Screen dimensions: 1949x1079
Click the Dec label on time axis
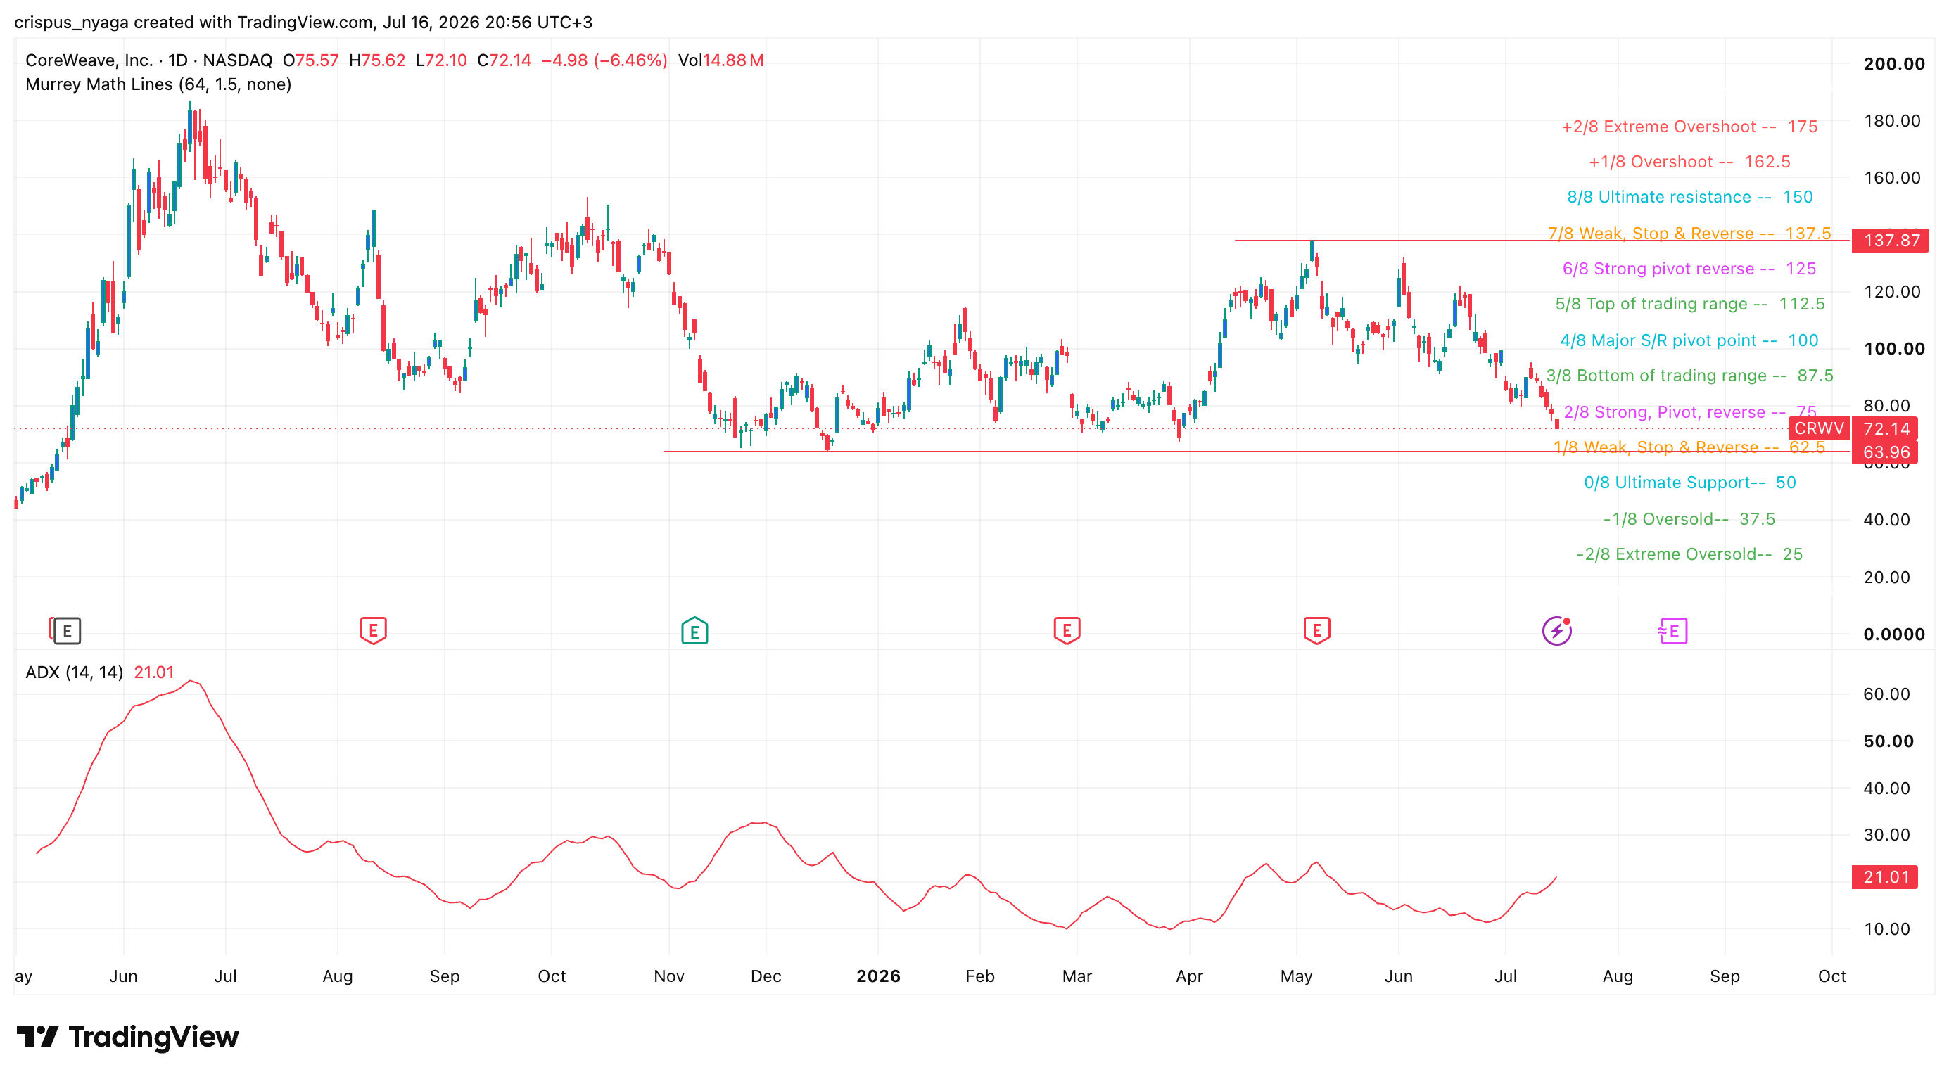tap(766, 976)
